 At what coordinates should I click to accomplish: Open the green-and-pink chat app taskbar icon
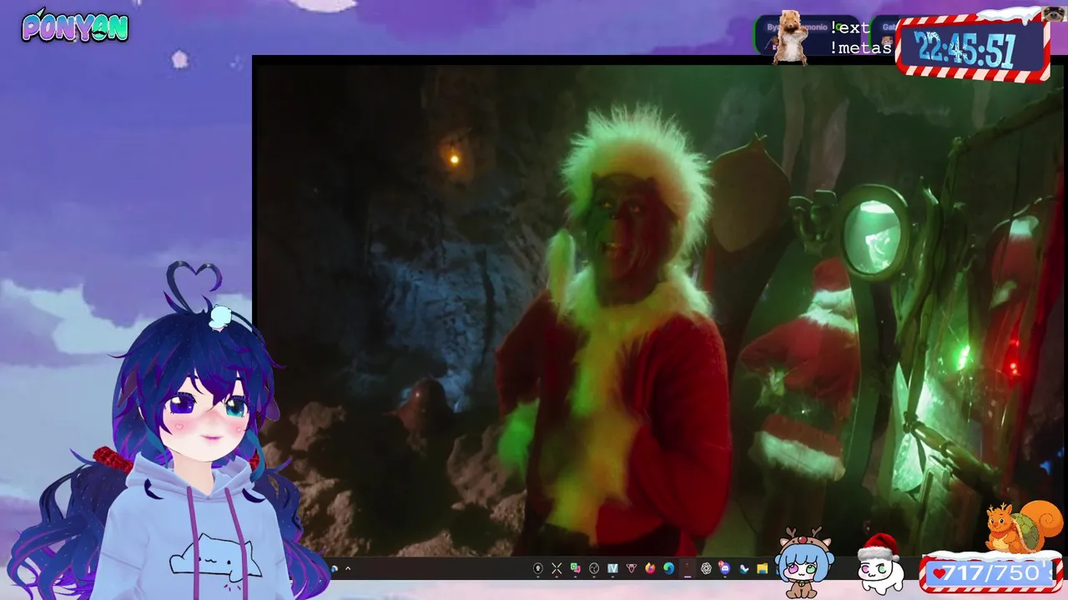click(576, 568)
